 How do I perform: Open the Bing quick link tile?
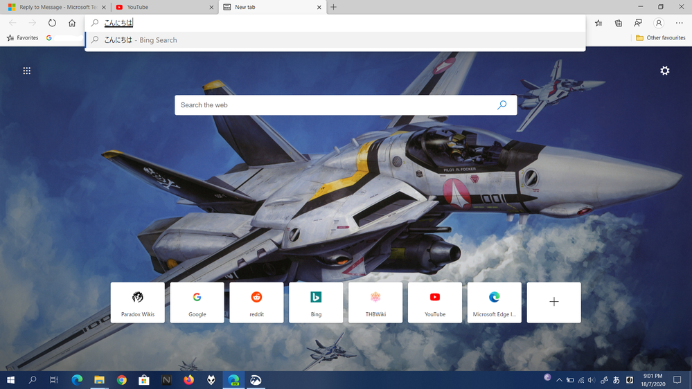pyautogui.click(x=316, y=302)
